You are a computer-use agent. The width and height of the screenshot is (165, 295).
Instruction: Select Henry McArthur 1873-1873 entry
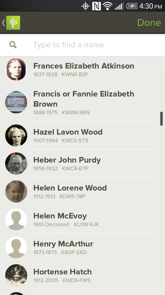tap(82, 247)
